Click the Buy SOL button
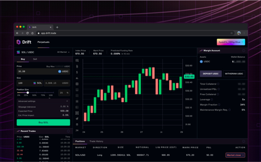The width and height of the screenshot is (261, 162). click(43, 123)
